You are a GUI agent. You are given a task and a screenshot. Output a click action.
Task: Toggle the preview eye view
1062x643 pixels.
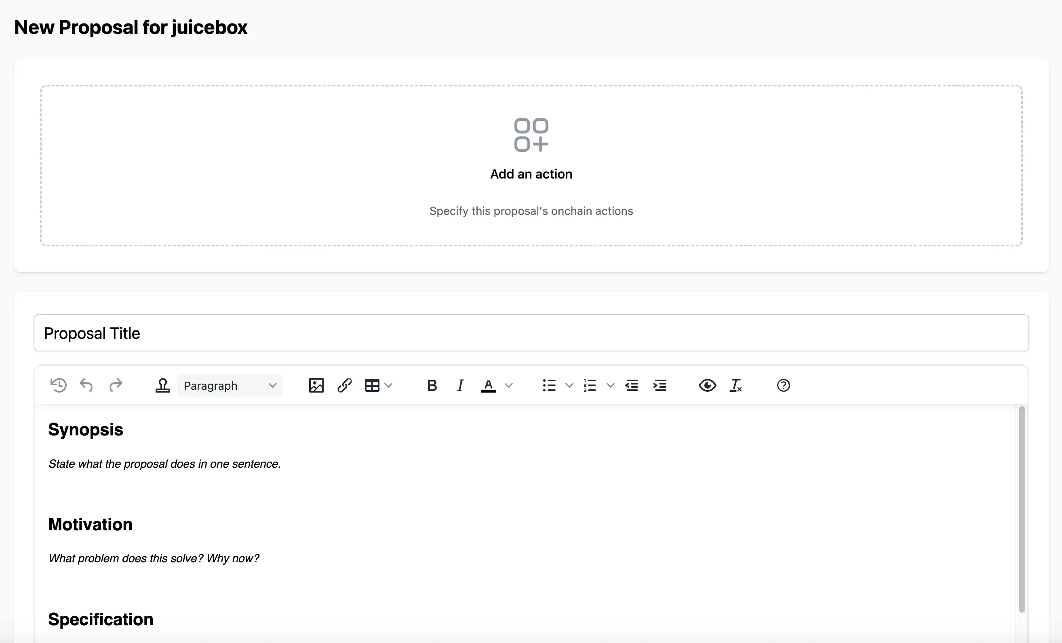707,385
